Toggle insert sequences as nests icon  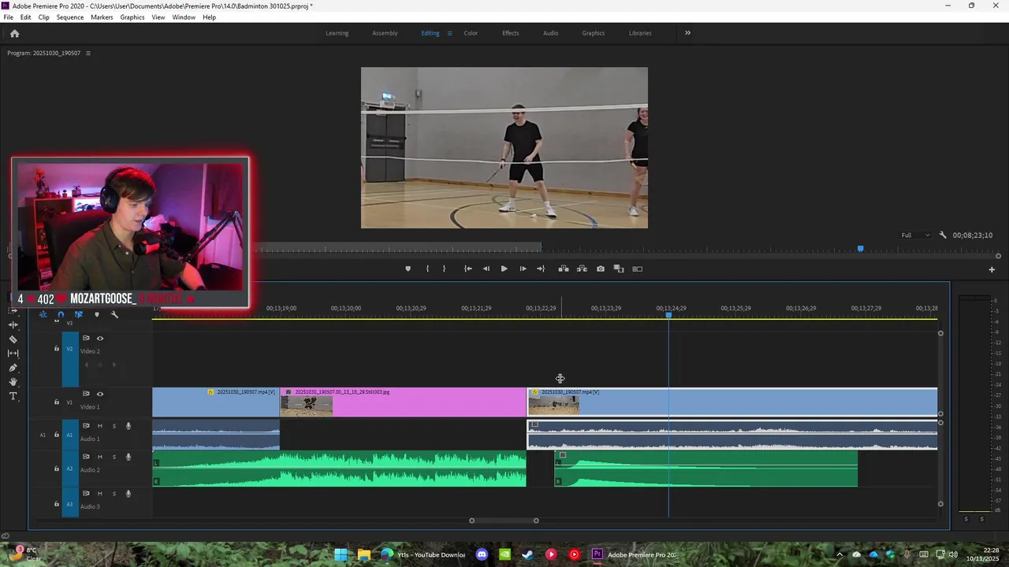pos(43,314)
